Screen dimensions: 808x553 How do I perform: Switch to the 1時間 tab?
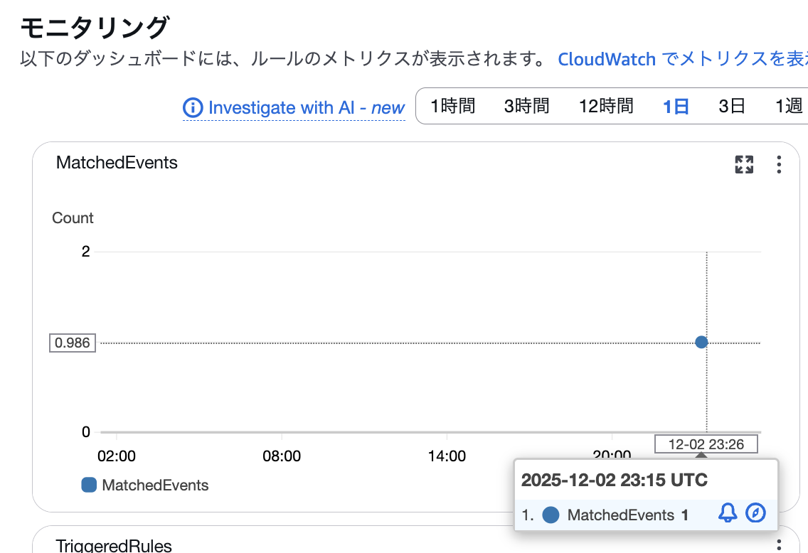pyautogui.click(x=454, y=106)
